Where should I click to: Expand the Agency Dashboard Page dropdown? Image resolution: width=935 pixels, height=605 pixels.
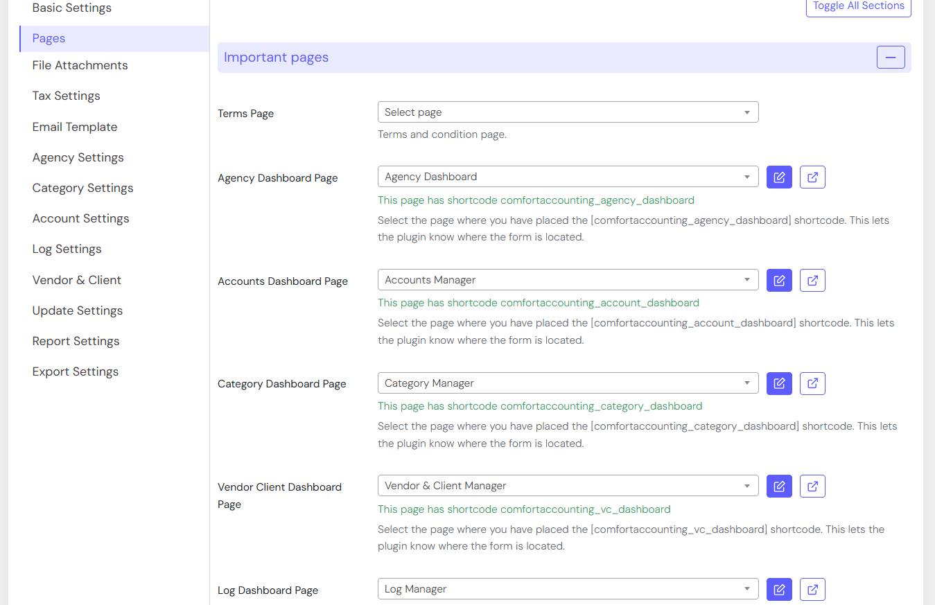[x=568, y=177]
